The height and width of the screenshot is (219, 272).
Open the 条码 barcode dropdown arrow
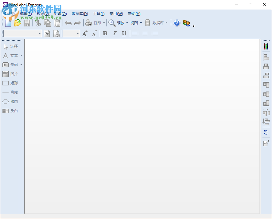21,65
